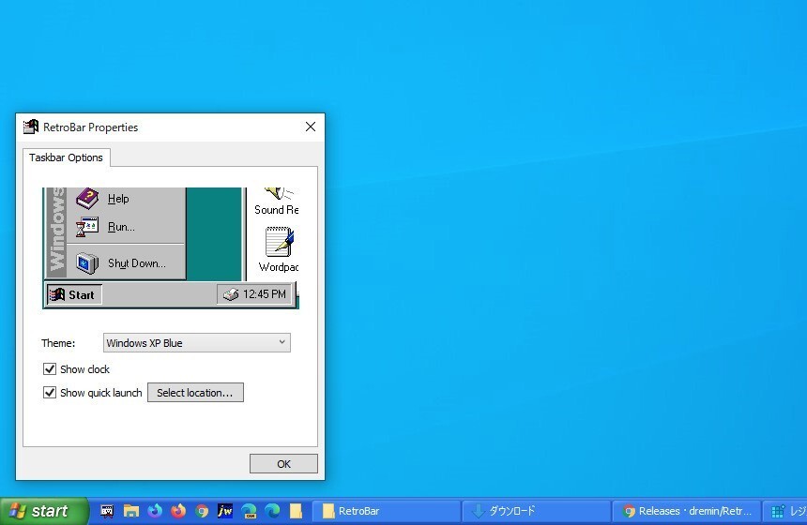
Task: Open the JW app quick launch icon
Action: coord(225,511)
